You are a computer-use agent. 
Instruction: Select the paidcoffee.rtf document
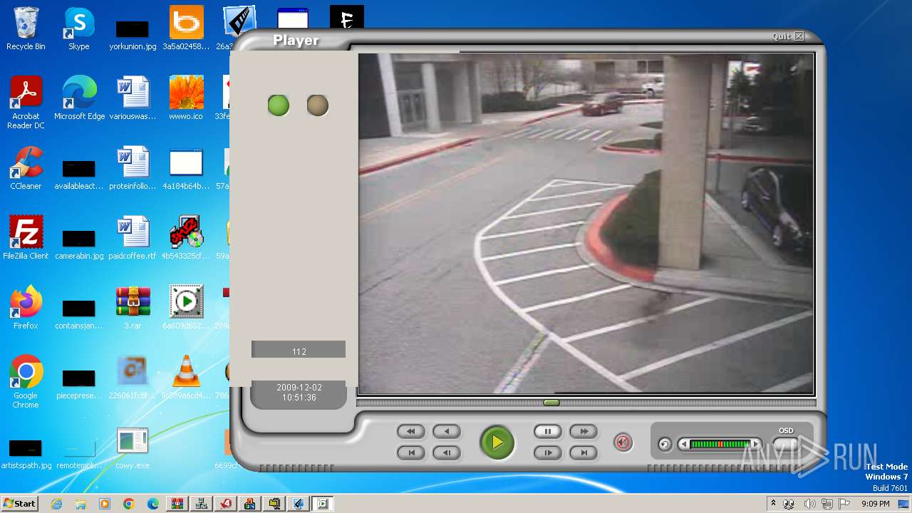pyautogui.click(x=133, y=238)
